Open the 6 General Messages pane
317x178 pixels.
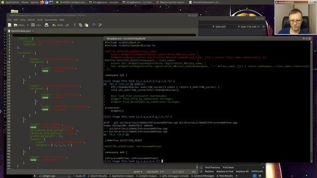pyautogui.click(x=203, y=176)
